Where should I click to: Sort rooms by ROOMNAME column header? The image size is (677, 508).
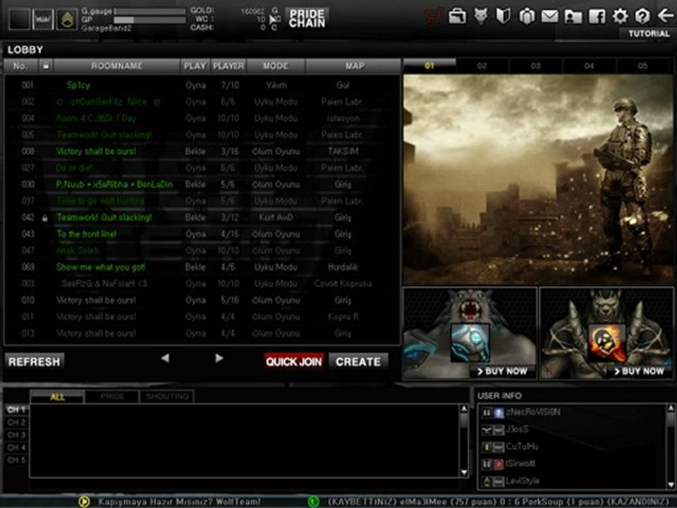click(x=116, y=66)
